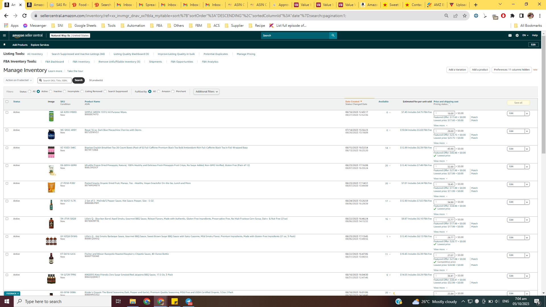Check the GE-KZEV-MBXD row checkbox
This screenshot has height=307, width=546.
[7, 112]
